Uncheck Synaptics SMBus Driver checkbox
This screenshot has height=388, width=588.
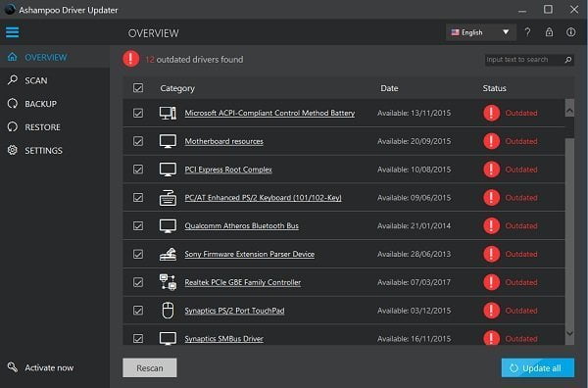point(138,338)
